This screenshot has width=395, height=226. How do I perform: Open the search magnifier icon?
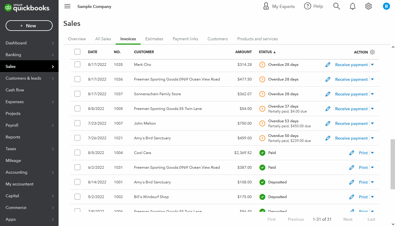tap(337, 6)
